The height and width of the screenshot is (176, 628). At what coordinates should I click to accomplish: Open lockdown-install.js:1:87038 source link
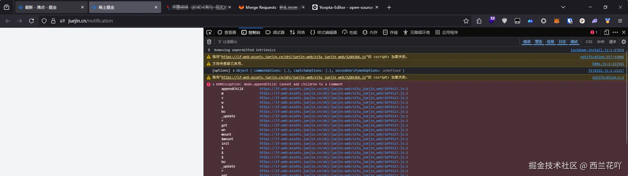[597, 50]
